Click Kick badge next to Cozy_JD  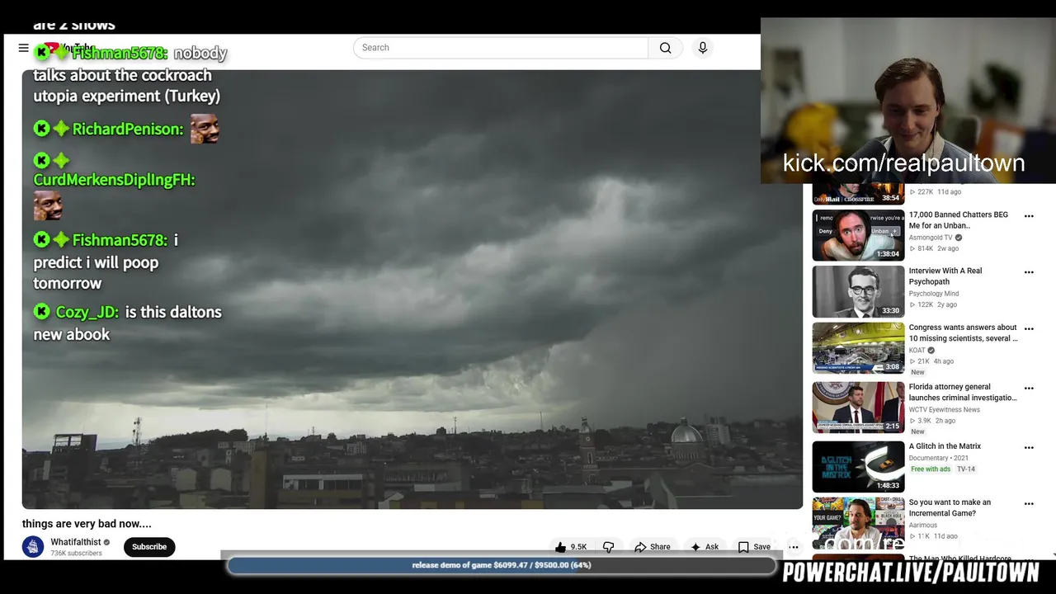pos(42,312)
